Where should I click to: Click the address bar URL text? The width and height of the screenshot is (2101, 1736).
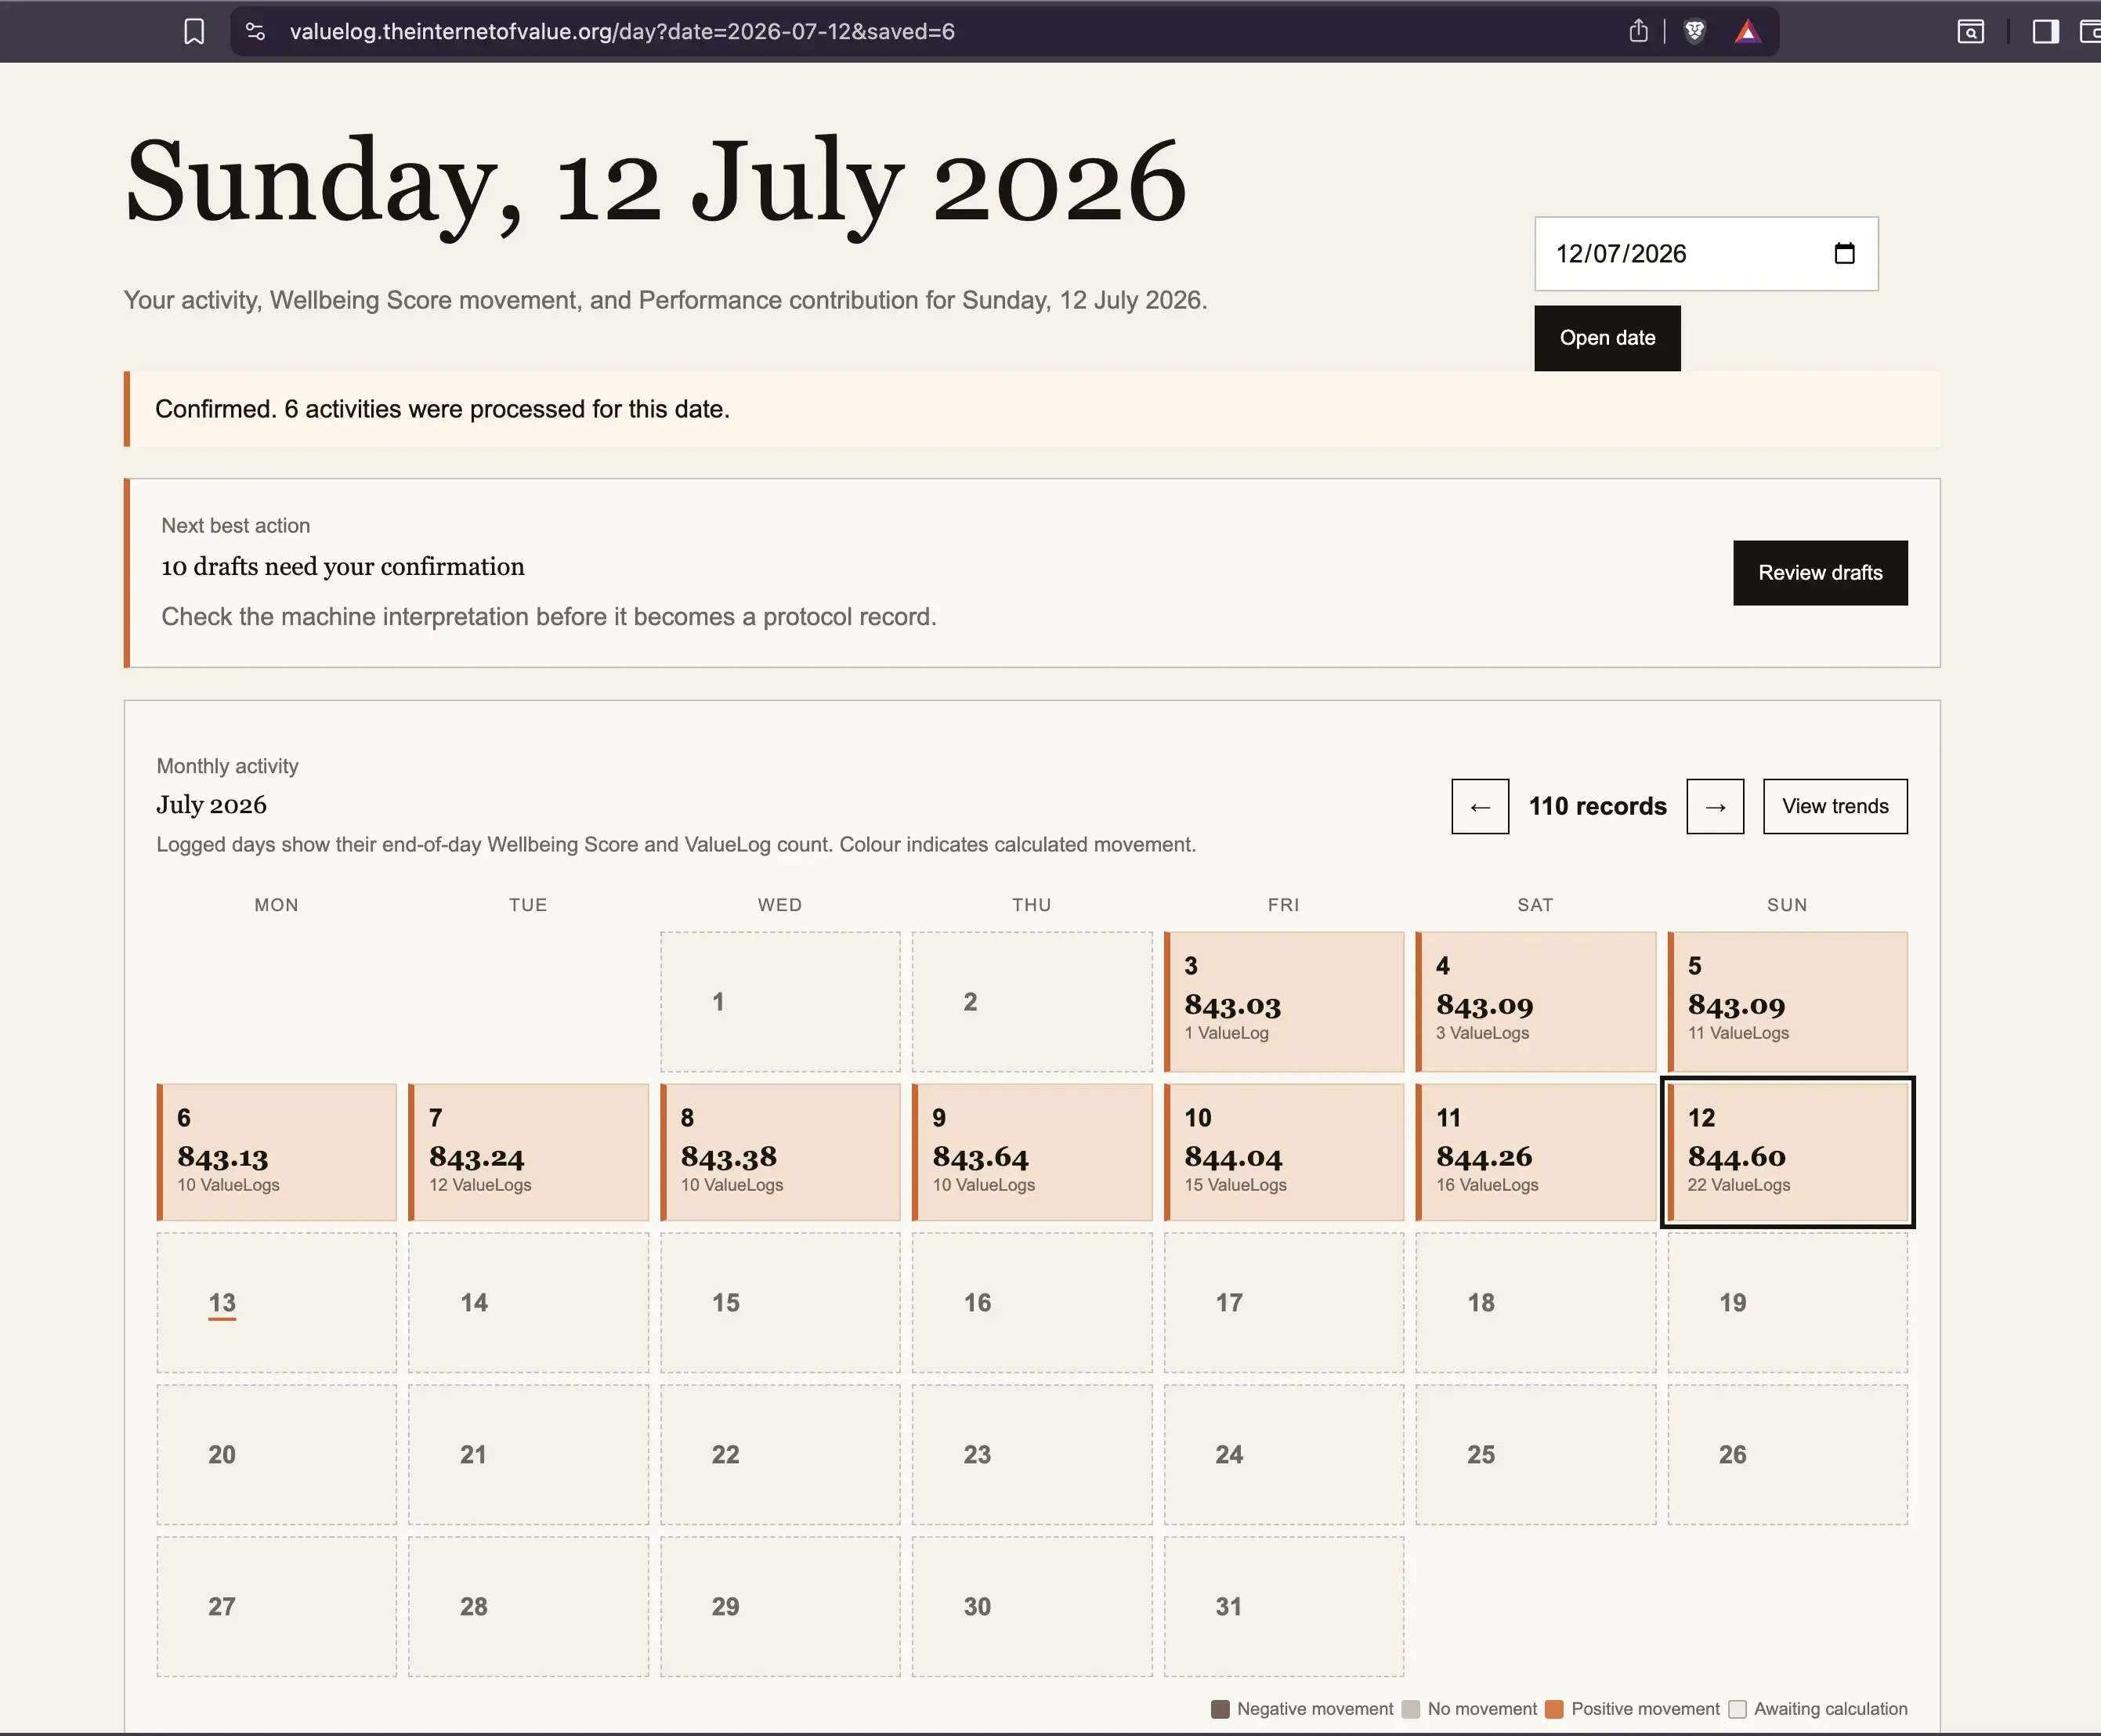(x=622, y=32)
